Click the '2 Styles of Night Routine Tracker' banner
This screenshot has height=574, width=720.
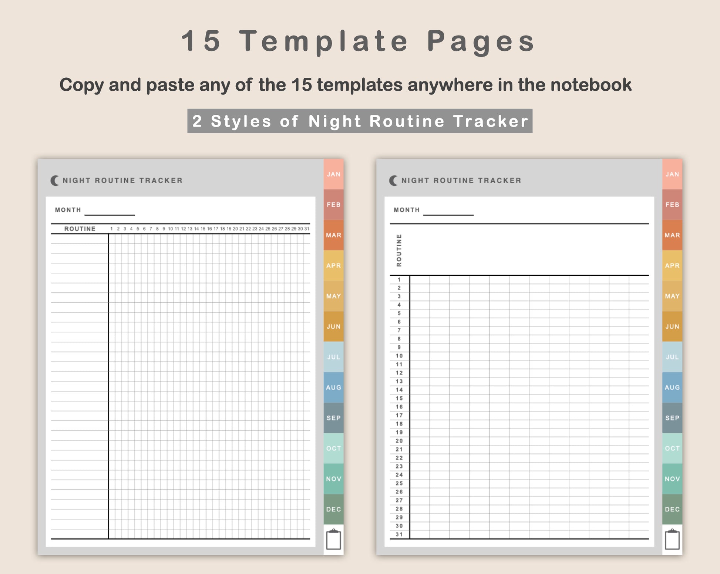pyautogui.click(x=360, y=121)
